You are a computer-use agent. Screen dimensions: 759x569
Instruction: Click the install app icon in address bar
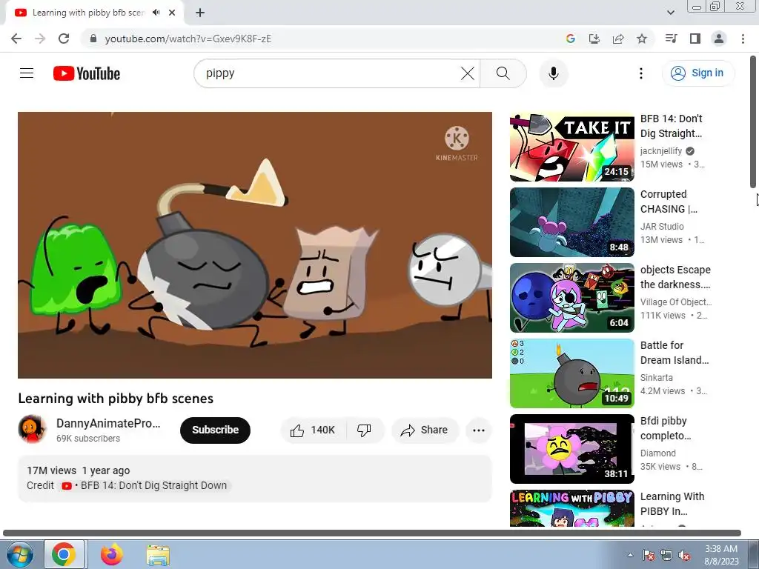pos(594,39)
